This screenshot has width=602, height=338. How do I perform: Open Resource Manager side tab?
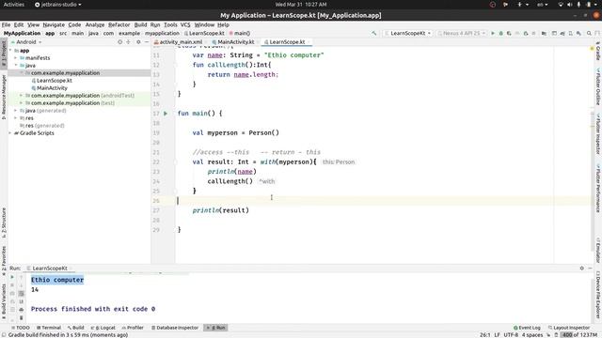(x=4, y=98)
